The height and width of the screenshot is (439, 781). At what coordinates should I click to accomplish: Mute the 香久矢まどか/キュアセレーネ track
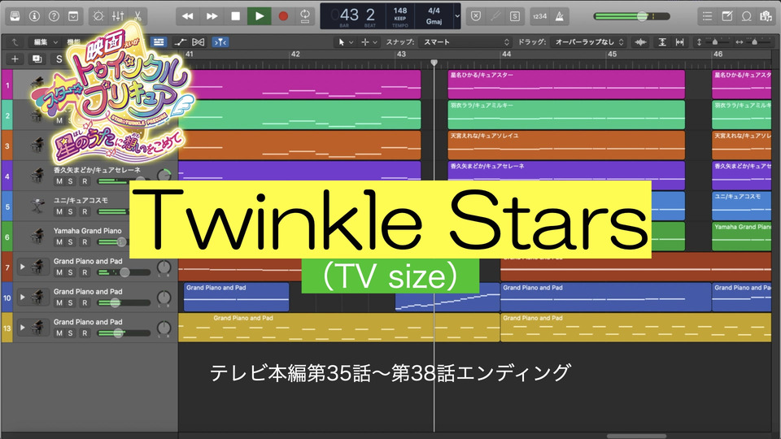59,181
